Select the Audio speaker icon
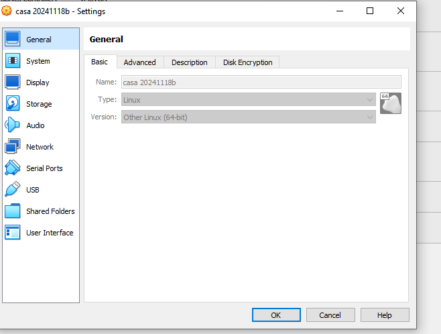Screen dimensions: 441x334 coord(13,125)
